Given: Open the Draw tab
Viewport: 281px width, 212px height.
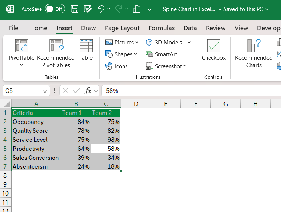Looking at the screenshot, I should 88,28.
